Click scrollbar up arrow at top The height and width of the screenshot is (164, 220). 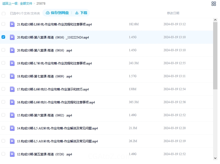(215, 20)
